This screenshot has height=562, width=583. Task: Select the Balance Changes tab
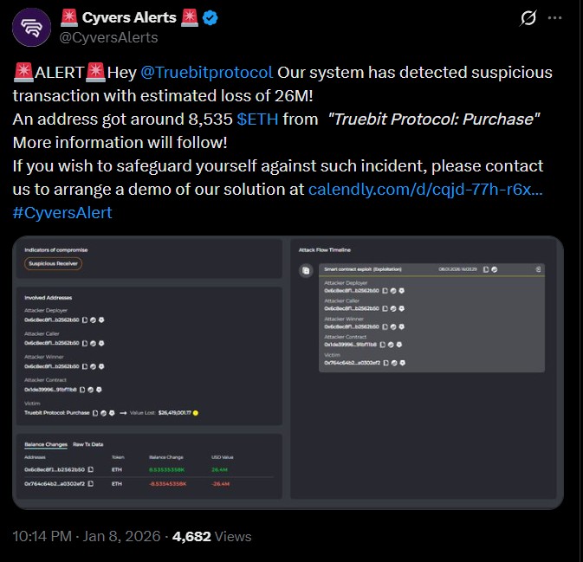coord(46,444)
